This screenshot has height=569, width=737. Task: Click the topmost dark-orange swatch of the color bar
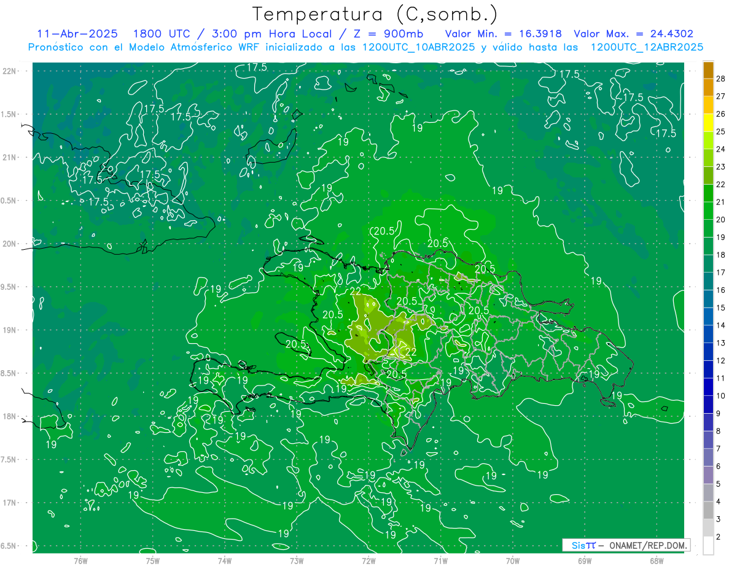[708, 70]
